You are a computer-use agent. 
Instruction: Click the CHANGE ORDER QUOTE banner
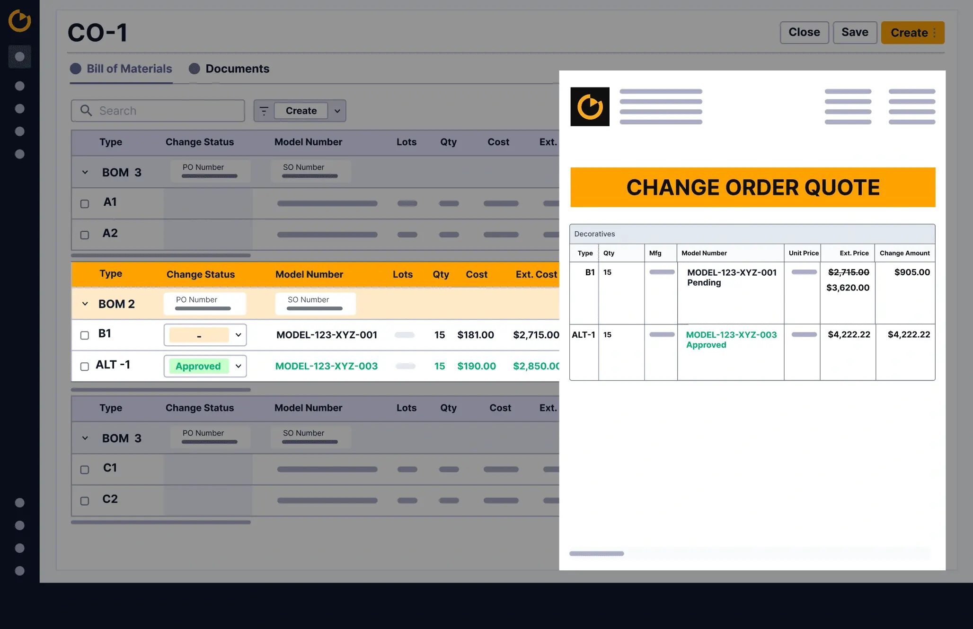coord(752,187)
